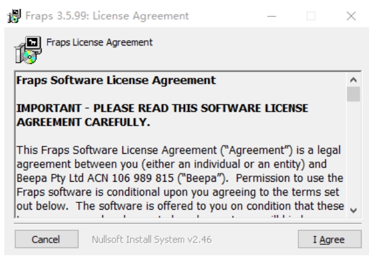Open the installer icon system menu in title bar
This screenshot has width=369, height=257.
tap(14, 16)
